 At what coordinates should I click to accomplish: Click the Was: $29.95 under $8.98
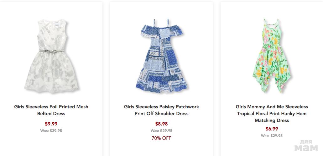[x=161, y=131]
